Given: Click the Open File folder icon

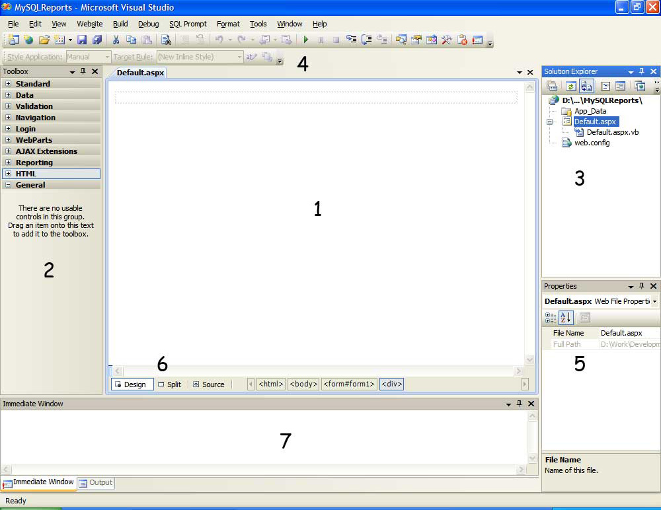Looking at the screenshot, I should click(44, 40).
